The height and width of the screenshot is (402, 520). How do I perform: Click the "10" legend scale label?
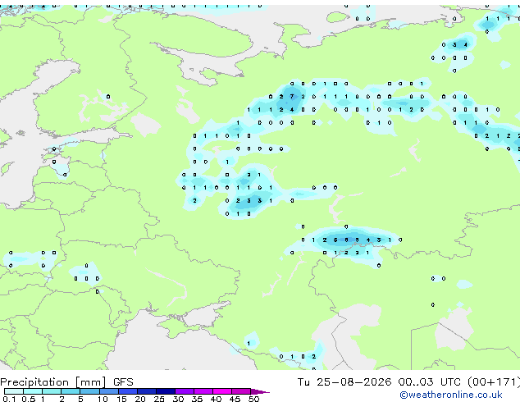[103, 399]
